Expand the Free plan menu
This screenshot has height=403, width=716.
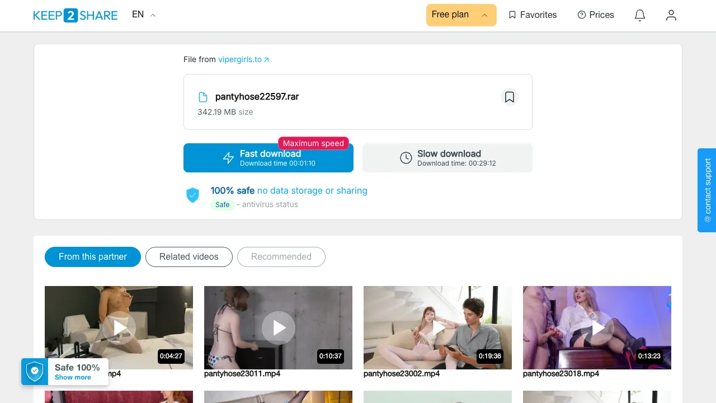pyautogui.click(x=461, y=15)
